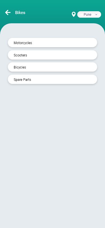This screenshot has width=105, height=228.
Task: Click the left-pointing arrow before Bikes
Action: [8, 13]
